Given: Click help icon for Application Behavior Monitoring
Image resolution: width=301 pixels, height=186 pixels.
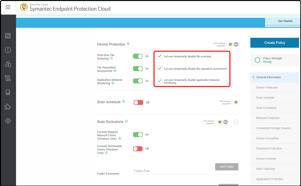Looking at the screenshot, I should [113, 83].
